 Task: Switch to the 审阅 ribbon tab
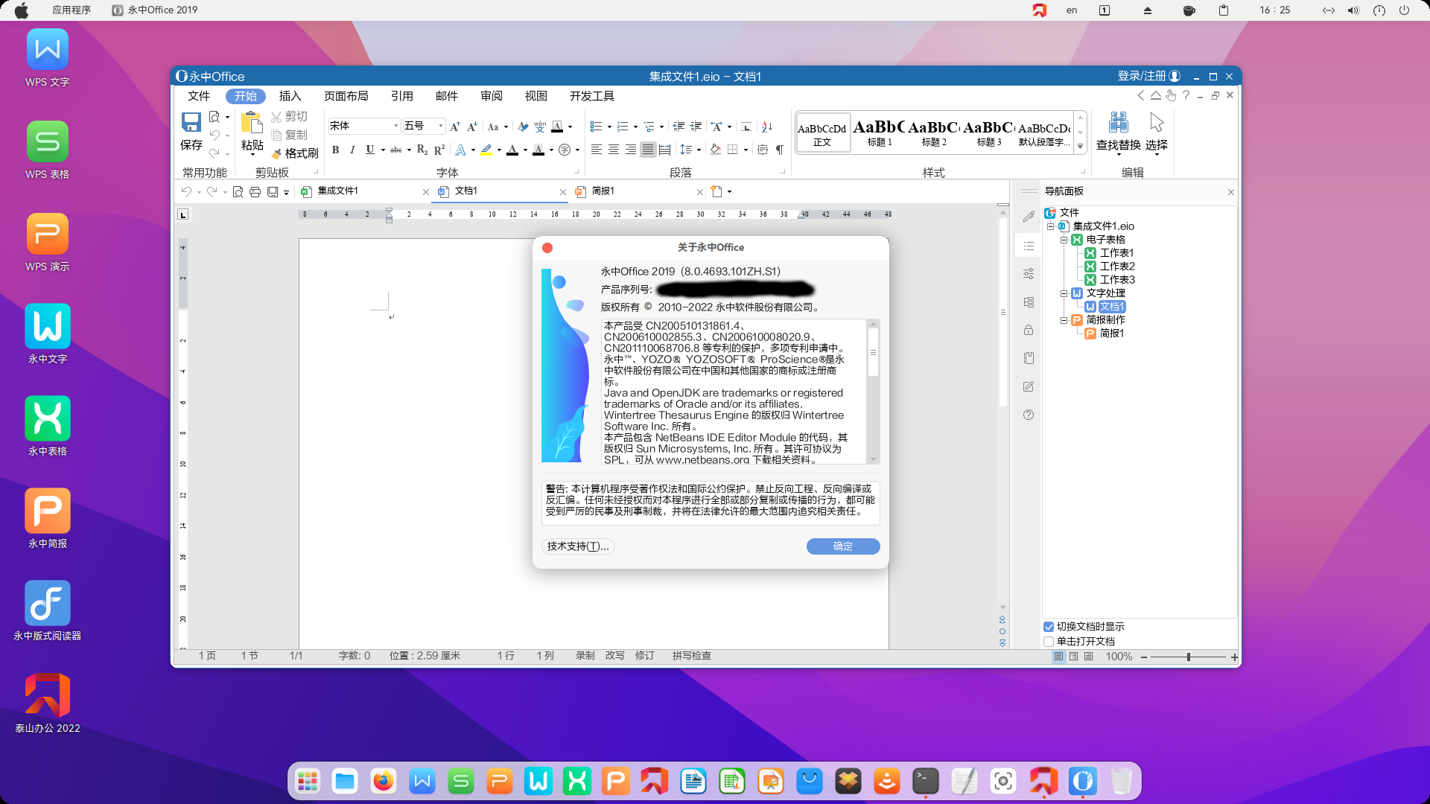(x=492, y=96)
